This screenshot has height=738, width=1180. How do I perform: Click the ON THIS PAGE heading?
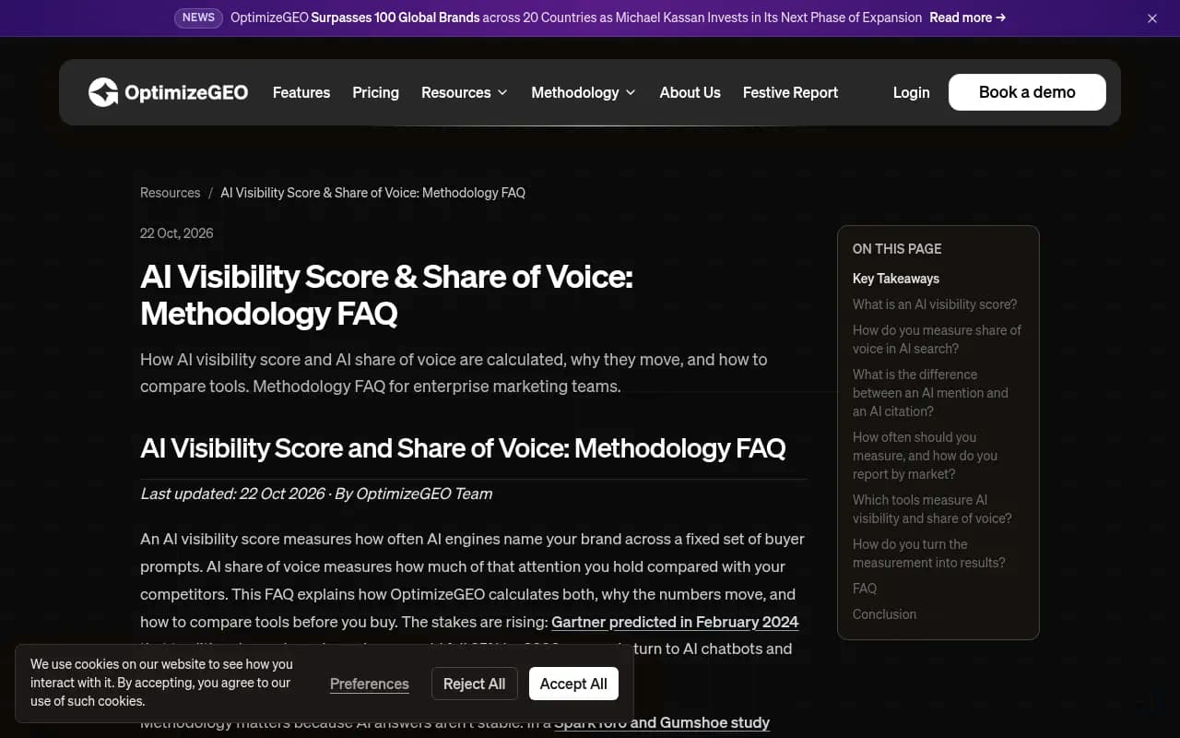click(897, 249)
